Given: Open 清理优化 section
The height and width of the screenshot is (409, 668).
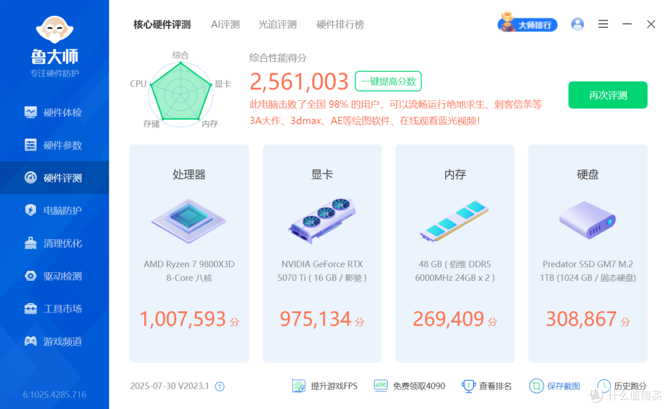Looking at the screenshot, I should pos(54,243).
